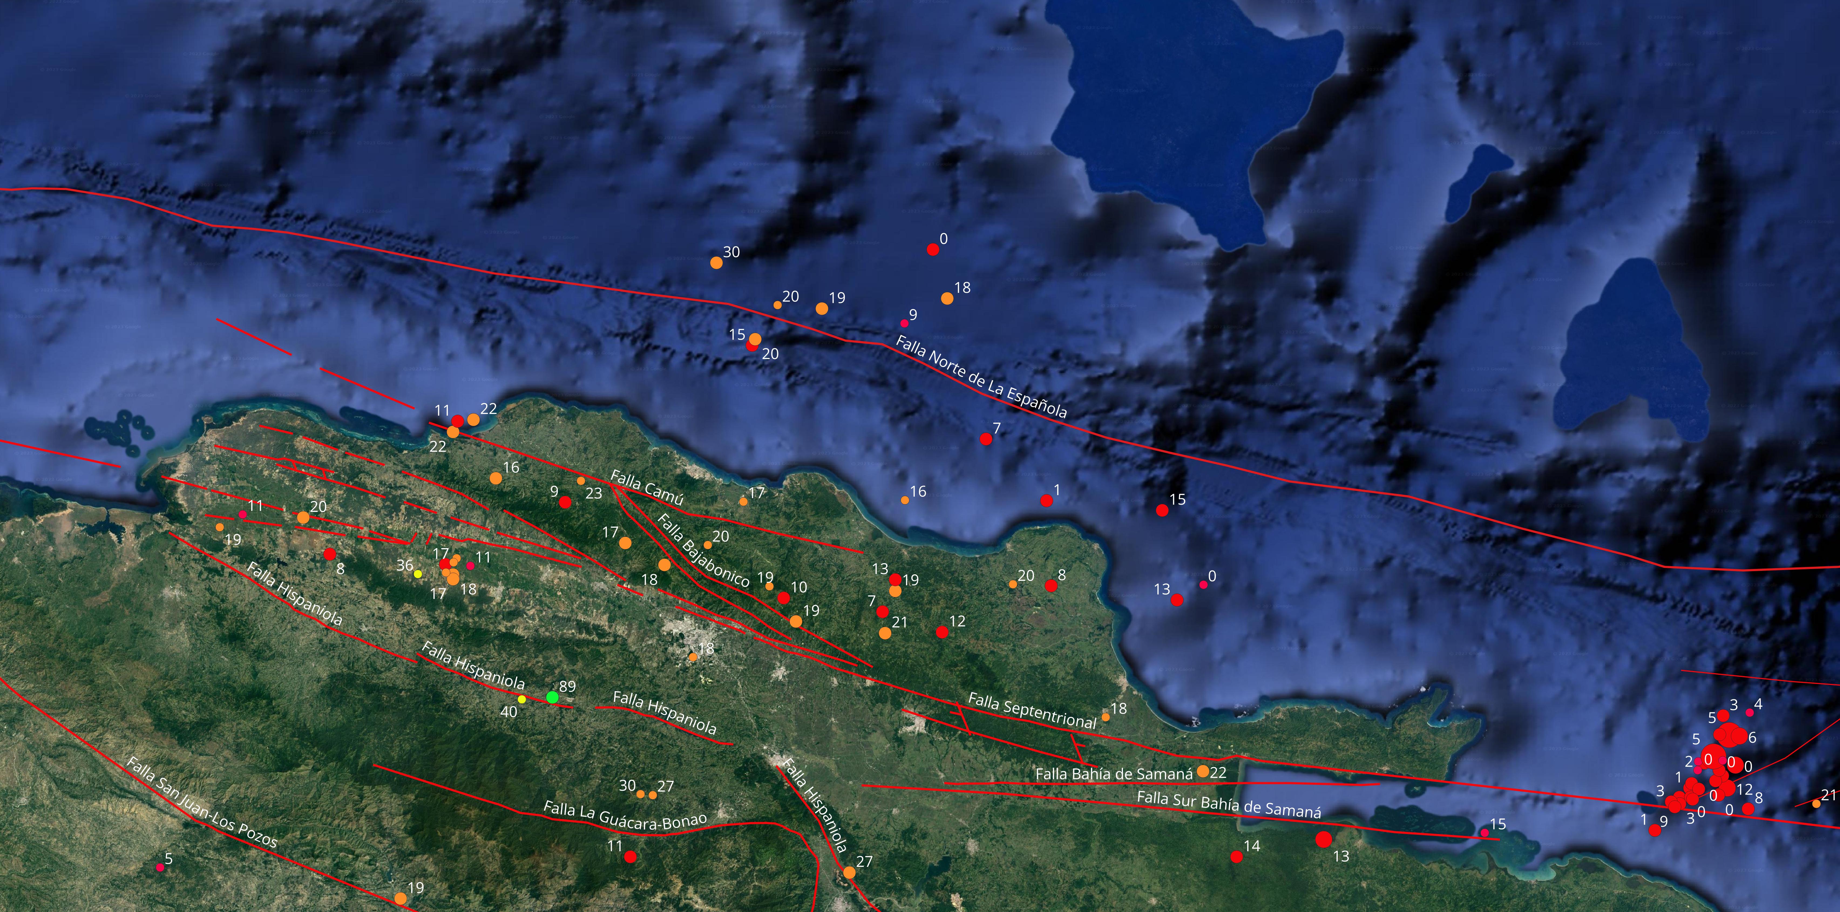Click the yellow dot labeled 40
Screen dimensions: 1840x912
[x=522, y=699]
